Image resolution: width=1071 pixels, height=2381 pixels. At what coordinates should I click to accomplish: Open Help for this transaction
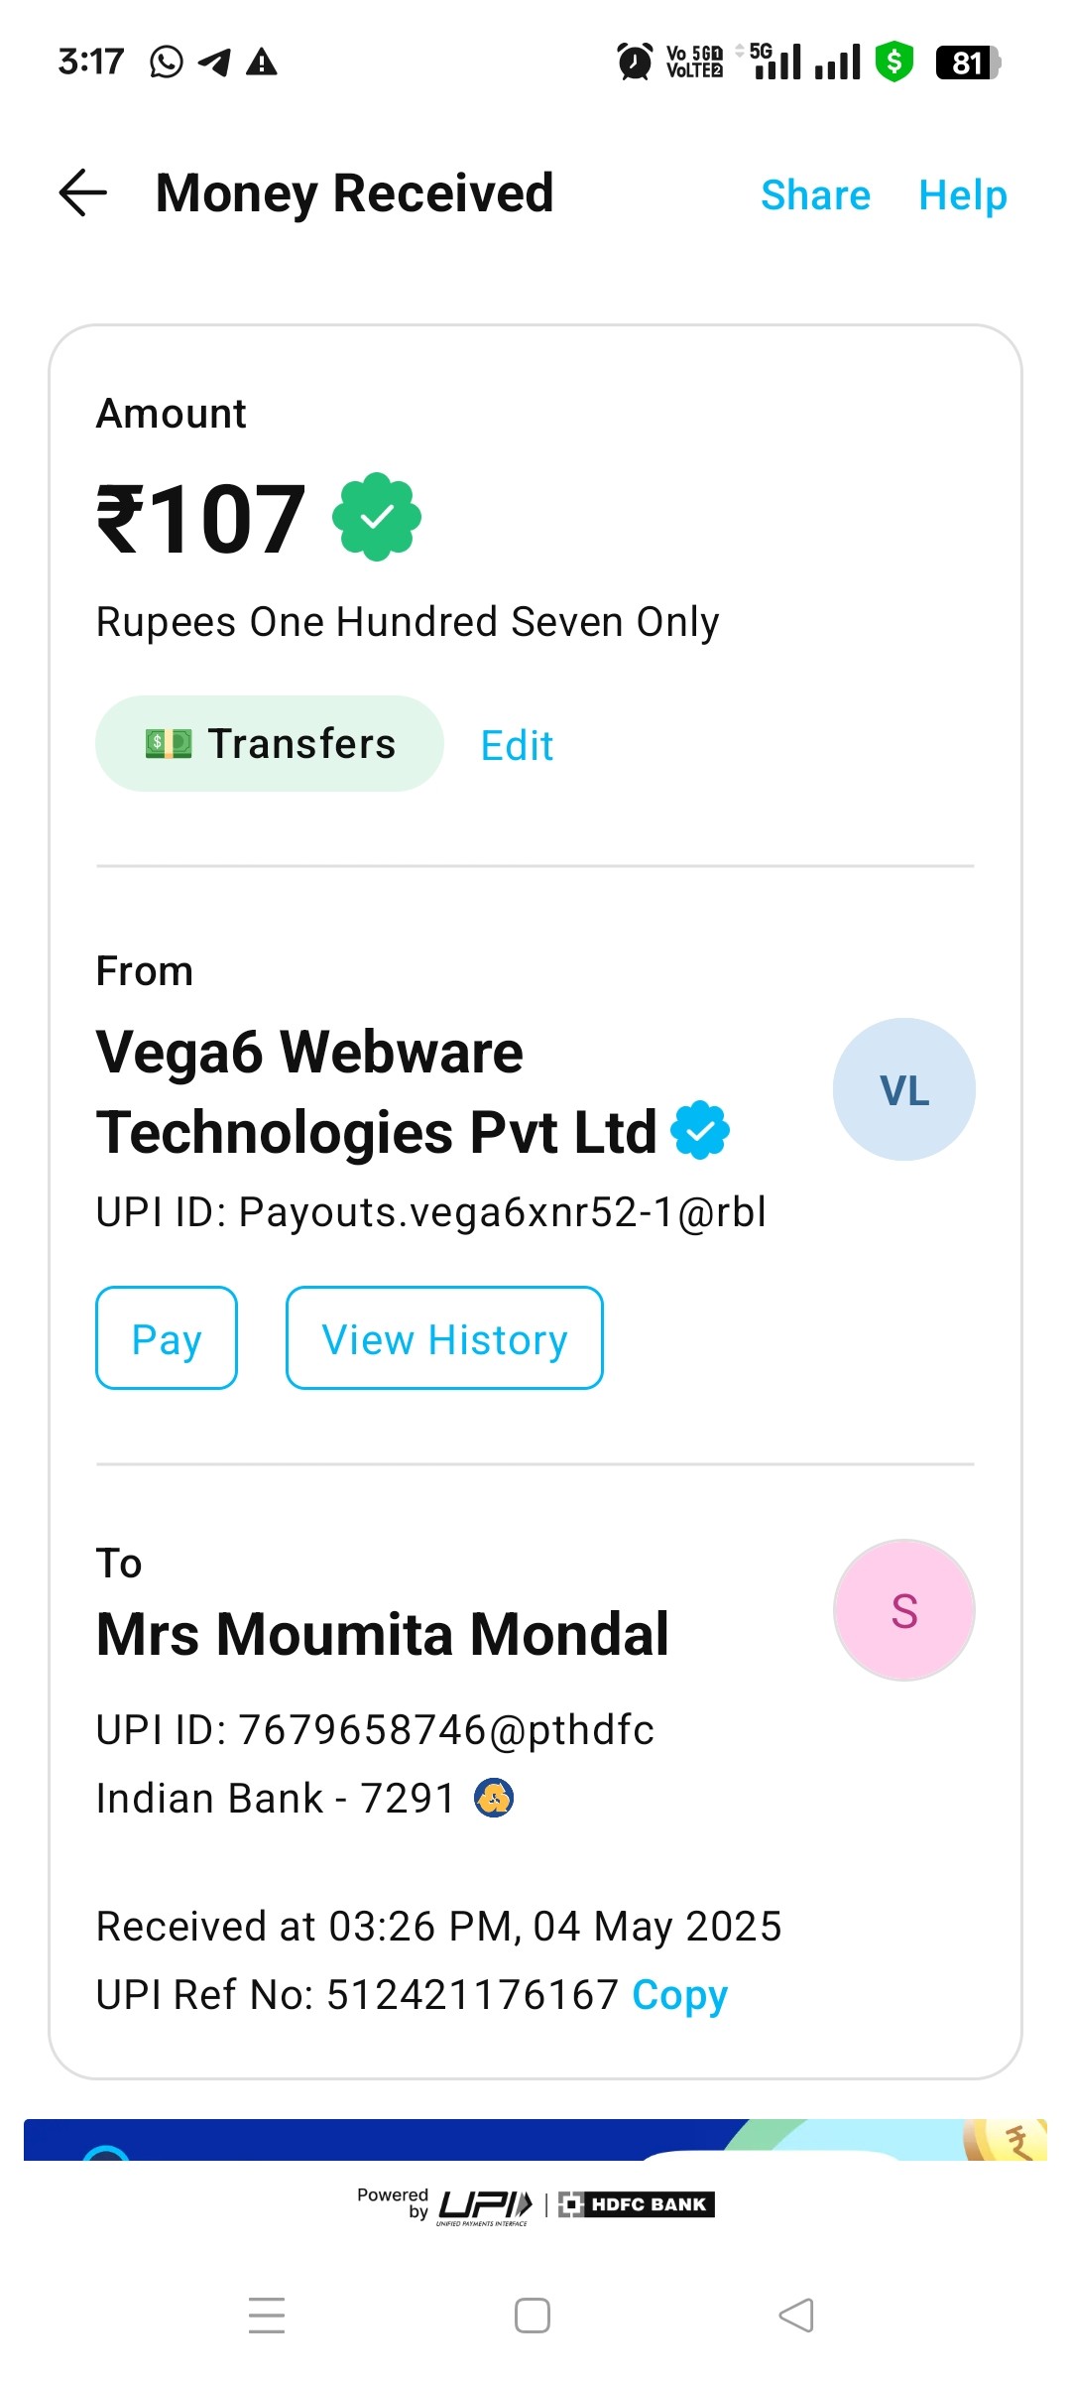963,194
